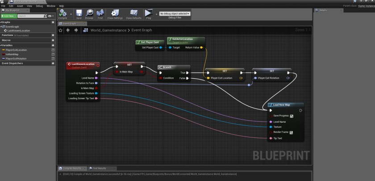The image size is (375, 181).
Task: Save the blueprint using the Save icon
Action: click(x=79, y=14)
